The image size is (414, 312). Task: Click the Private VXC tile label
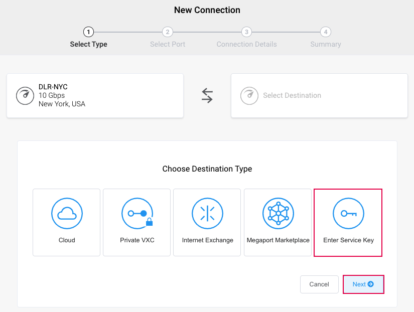click(137, 240)
